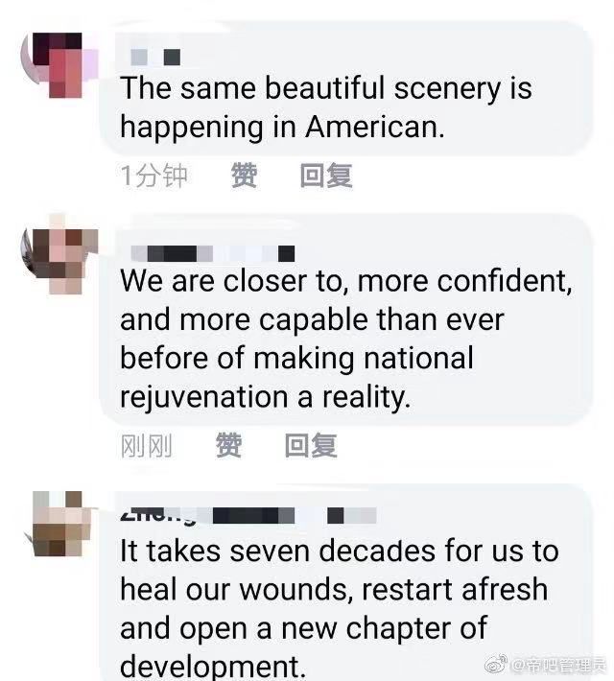Open the third commenter's username starting 'Zh'
The image size is (614, 681).
pos(248,515)
